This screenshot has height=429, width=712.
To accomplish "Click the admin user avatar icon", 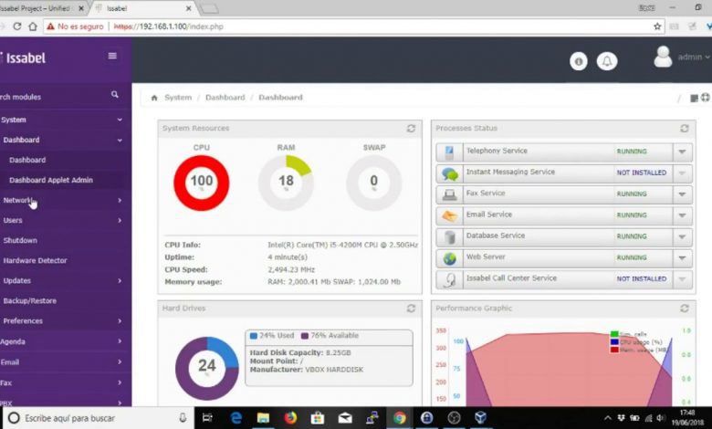I will pos(663,57).
